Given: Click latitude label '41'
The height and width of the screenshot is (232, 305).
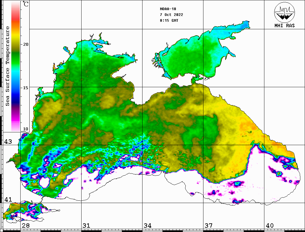Looking at the screenshot, I should pos(8,199).
